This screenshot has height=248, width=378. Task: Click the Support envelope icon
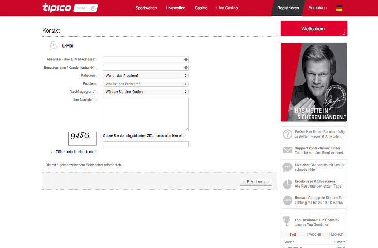click(287, 150)
